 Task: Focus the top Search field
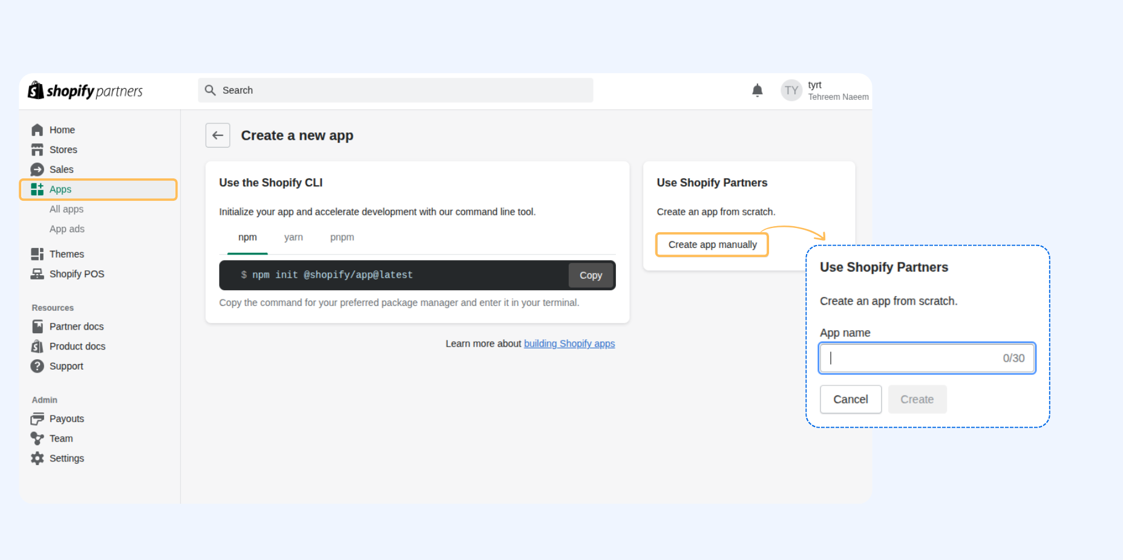tap(396, 90)
